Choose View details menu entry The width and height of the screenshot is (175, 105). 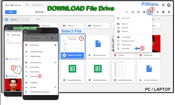pos(133,37)
